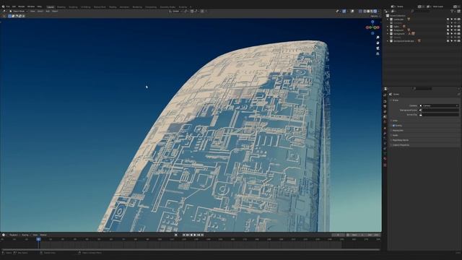Switch to the Shading workspace tab
462x260 pixels.
pos(113,6)
